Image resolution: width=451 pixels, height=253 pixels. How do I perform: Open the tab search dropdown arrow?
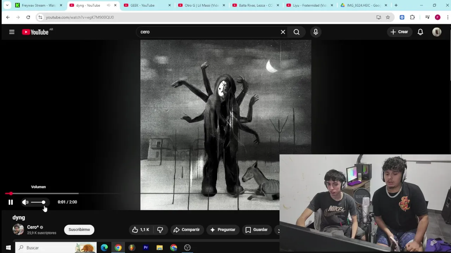pos(7,5)
